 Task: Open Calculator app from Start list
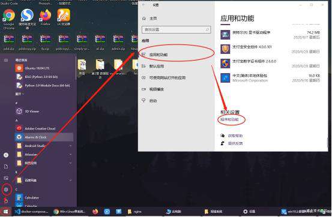coord(44,198)
